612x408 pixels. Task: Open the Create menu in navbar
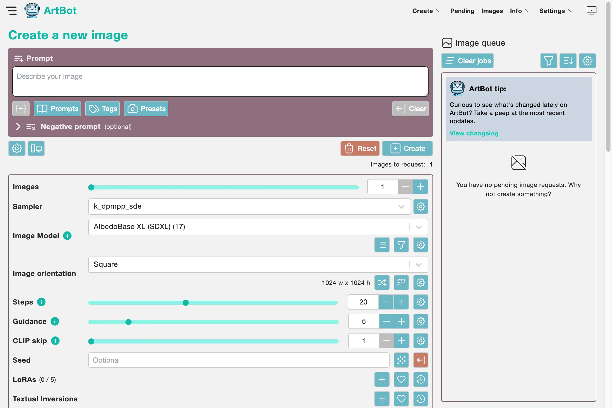pyautogui.click(x=426, y=11)
